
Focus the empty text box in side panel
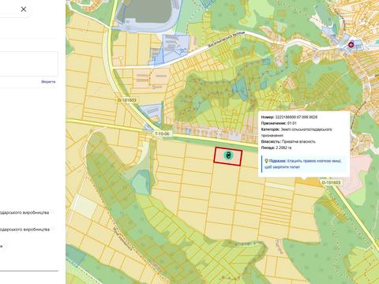[28, 64]
